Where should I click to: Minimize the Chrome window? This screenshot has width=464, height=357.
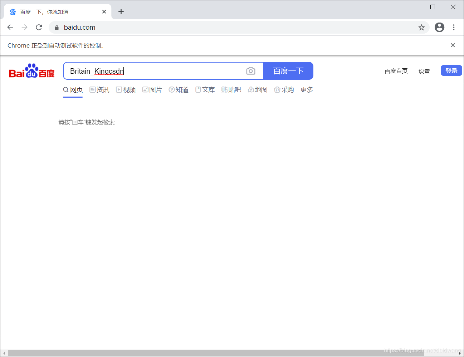pos(412,7)
